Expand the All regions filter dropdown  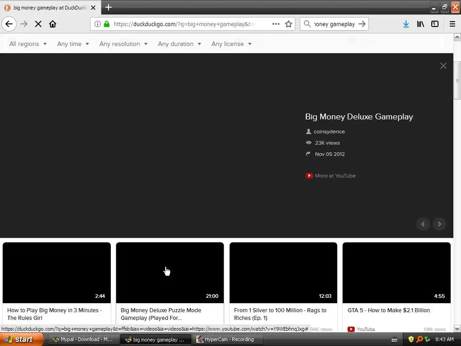pos(28,44)
